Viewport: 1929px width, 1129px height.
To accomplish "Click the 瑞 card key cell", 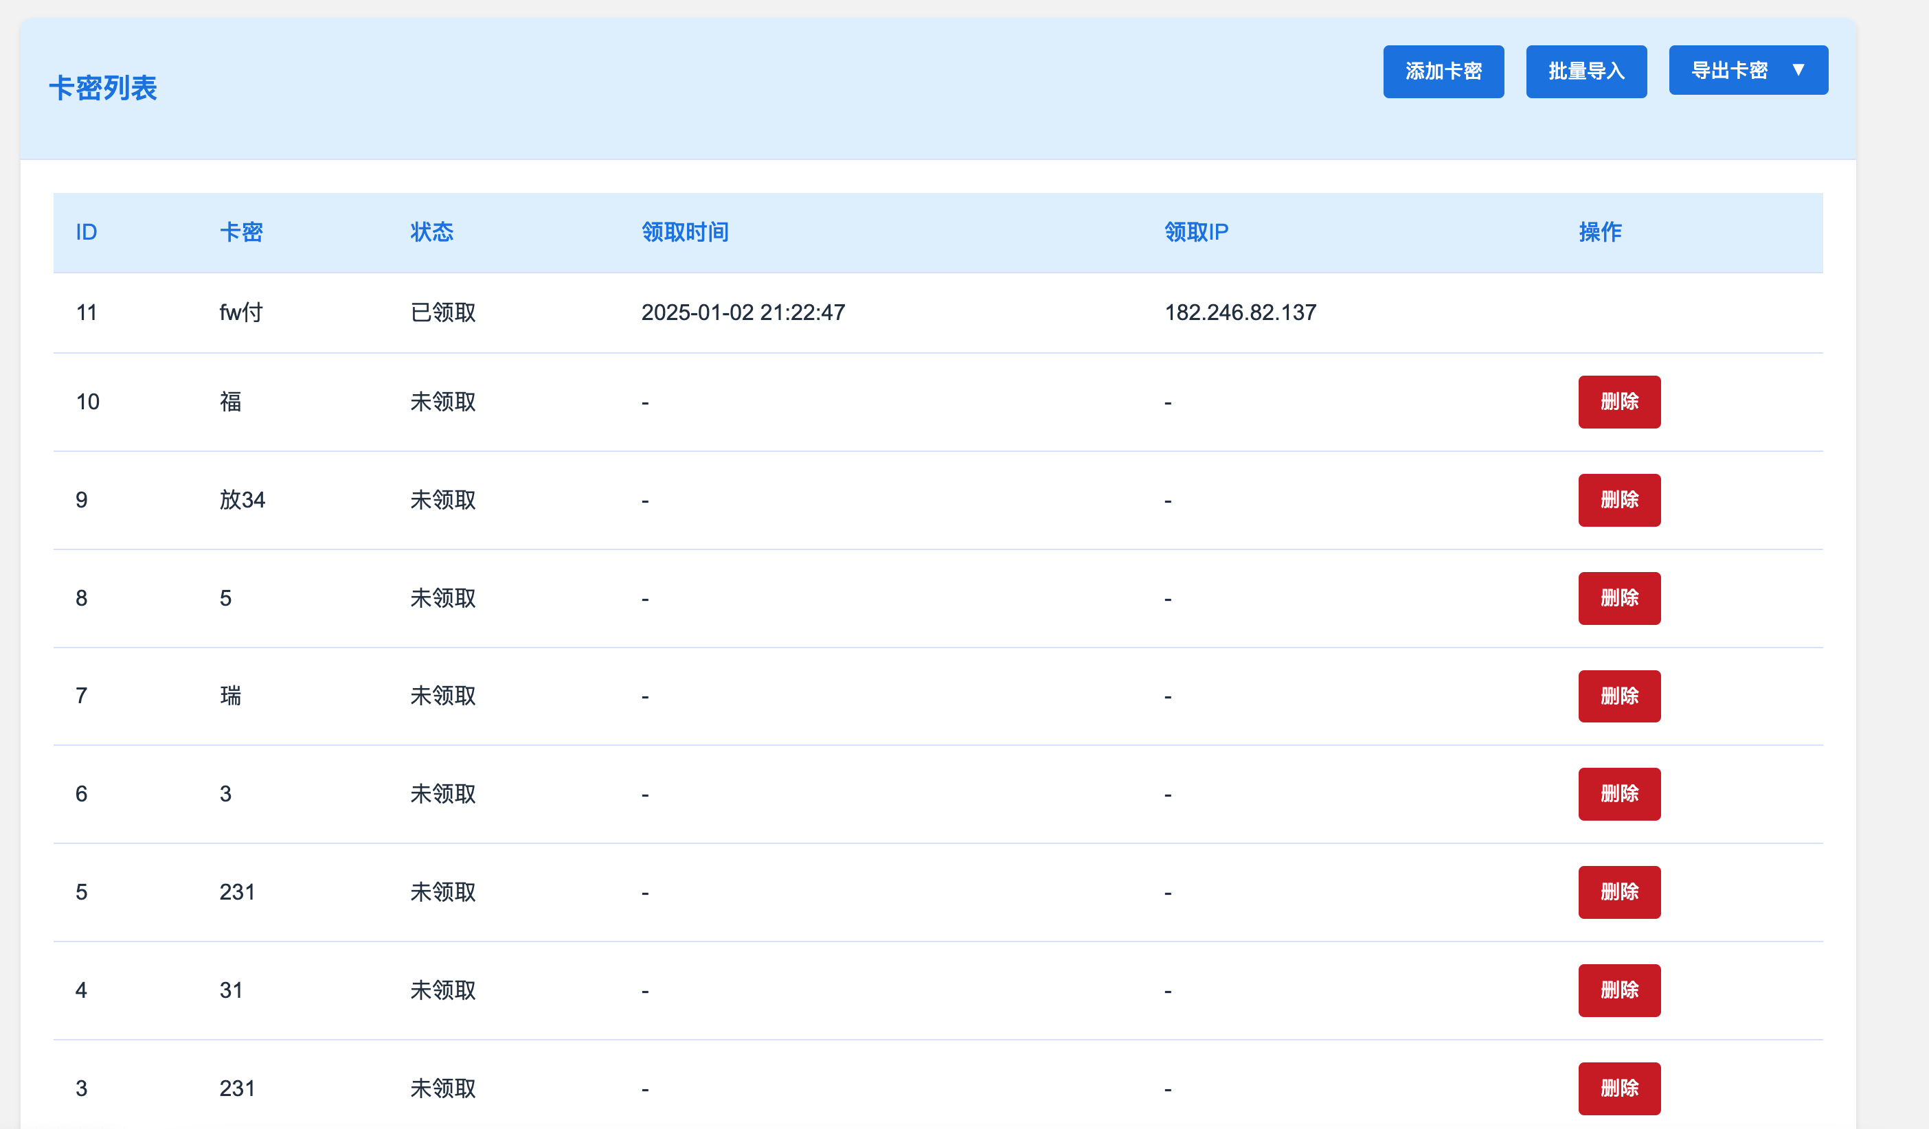I will point(230,696).
